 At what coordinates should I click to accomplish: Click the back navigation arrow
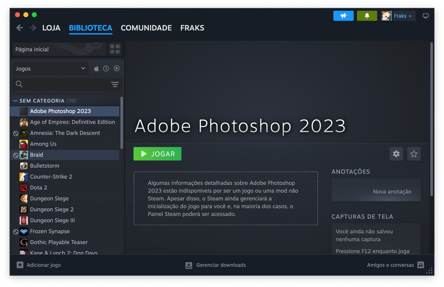point(20,28)
